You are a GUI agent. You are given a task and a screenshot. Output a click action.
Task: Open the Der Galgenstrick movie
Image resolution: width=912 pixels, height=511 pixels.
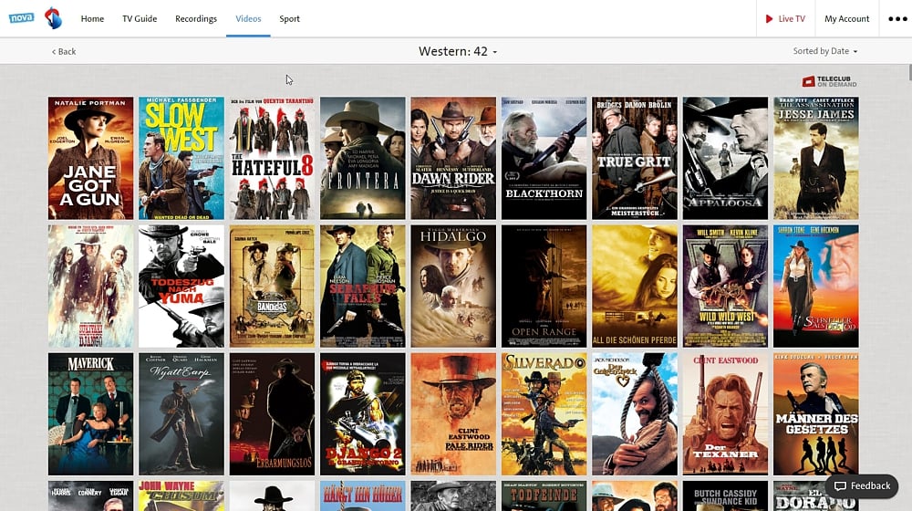635,414
